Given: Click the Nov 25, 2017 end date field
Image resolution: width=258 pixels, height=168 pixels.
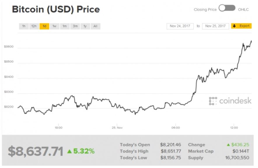Looking at the screenshot, I should coord(215,26).
